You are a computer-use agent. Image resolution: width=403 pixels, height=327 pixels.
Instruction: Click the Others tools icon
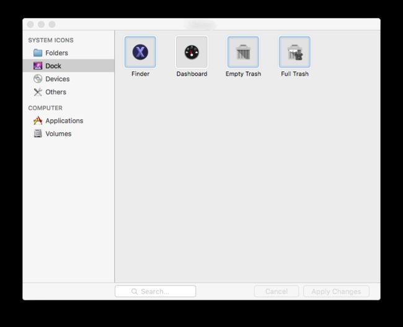pos(38,92)
